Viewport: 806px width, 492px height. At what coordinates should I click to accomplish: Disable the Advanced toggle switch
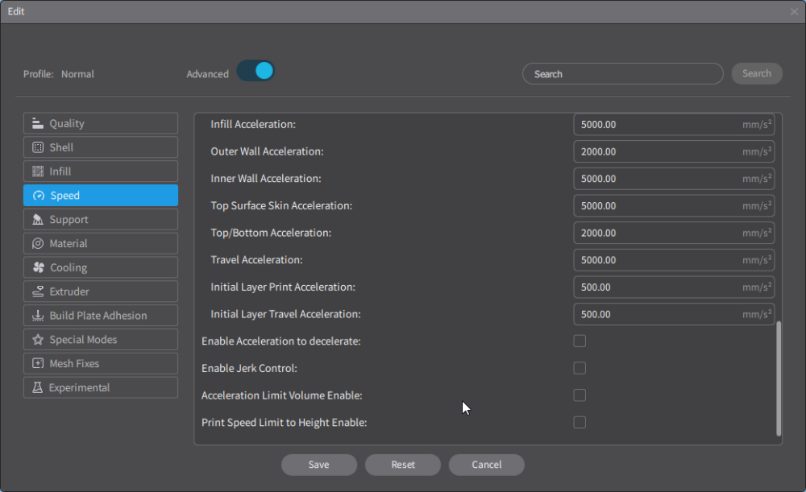point(256,71)
